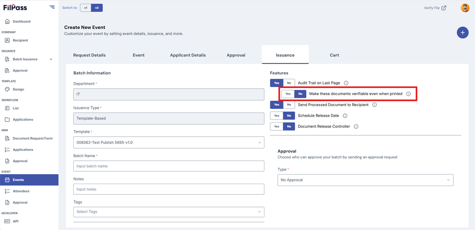This screenshot has height=230, width=475.
Task: Open Design palette icon
Action: (7, 89)
